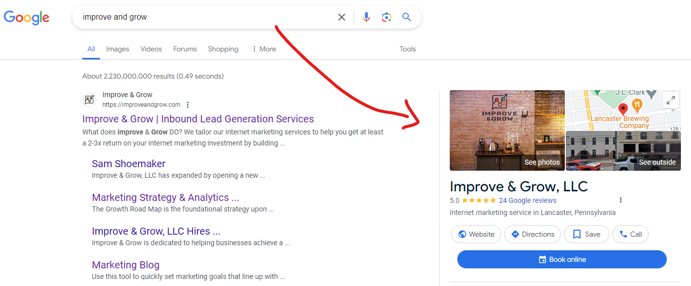Open the Sam Shoemaker sitelink
Image resolution: width=691 pixels, height=286 pixels.
click(129, 164)
